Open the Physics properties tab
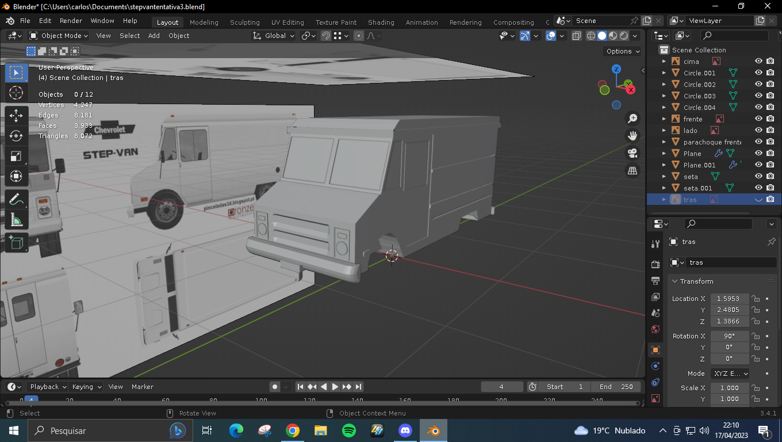 point(655,366)
